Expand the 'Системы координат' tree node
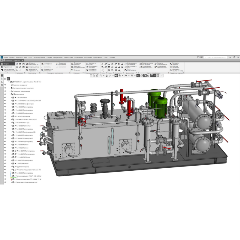The image size is (240, 240). (x=10, y=85)
